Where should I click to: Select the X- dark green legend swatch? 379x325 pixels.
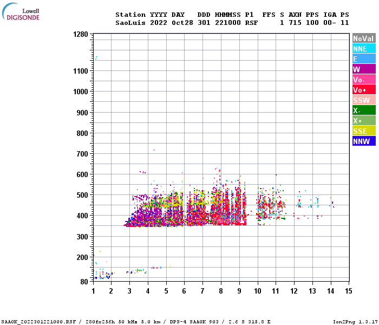364,110
